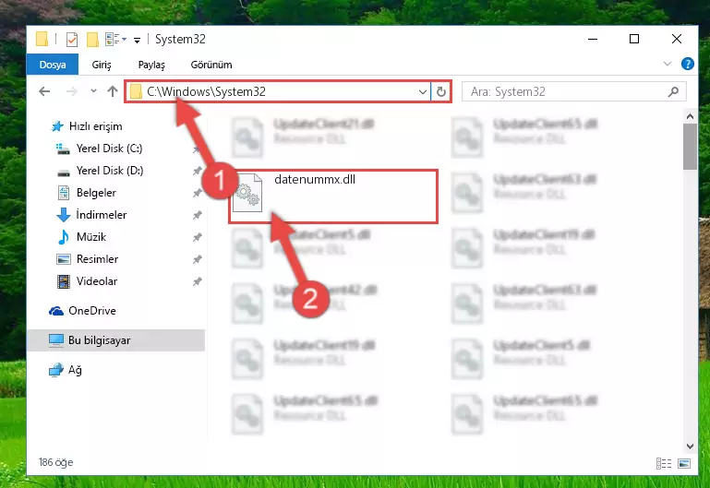Click the 186 öğe item count

pos(55,462)
